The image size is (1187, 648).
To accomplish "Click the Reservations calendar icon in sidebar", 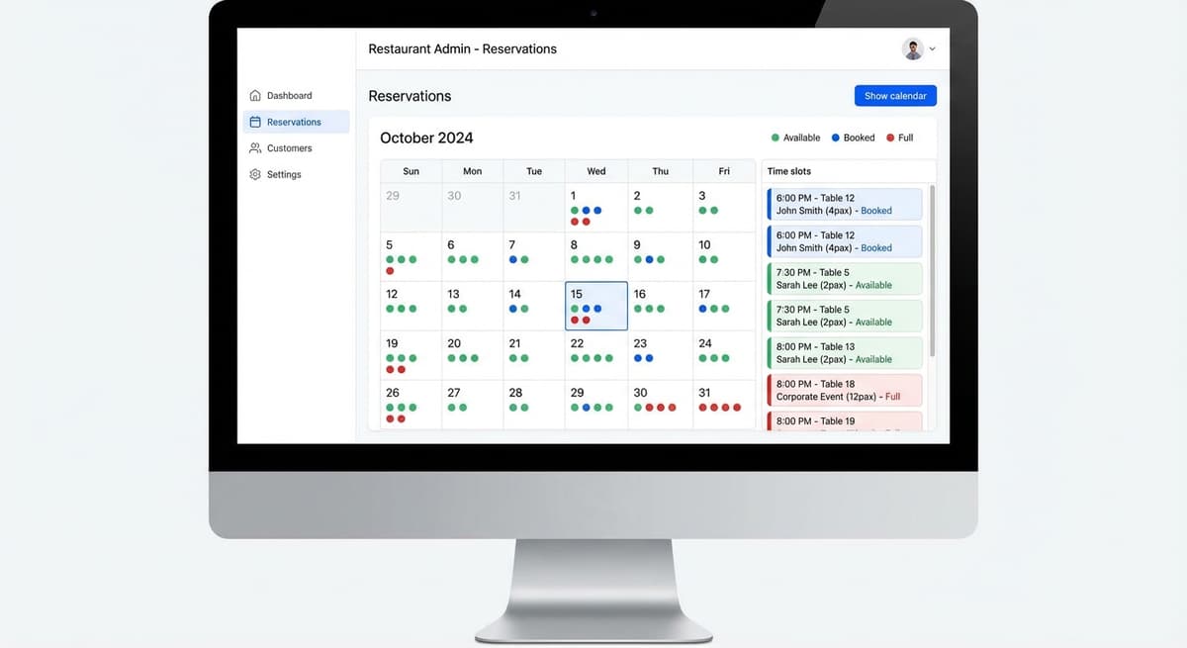I will click(x=255, y=123).
